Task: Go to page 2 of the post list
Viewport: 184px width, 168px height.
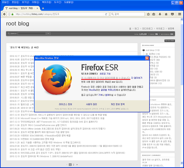Action: pos(73,164)
